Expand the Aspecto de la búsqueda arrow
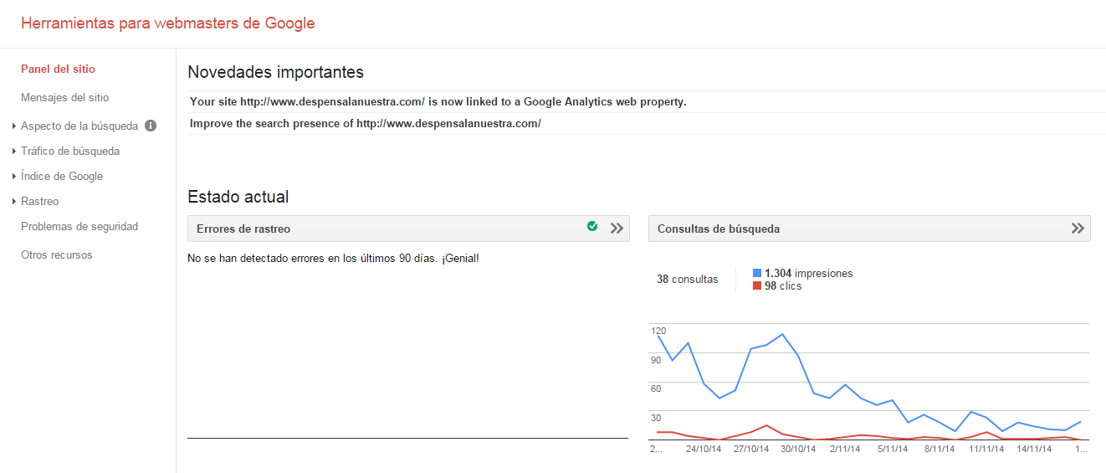Screen dimensions: 1106x473 (x=14, y=126)
